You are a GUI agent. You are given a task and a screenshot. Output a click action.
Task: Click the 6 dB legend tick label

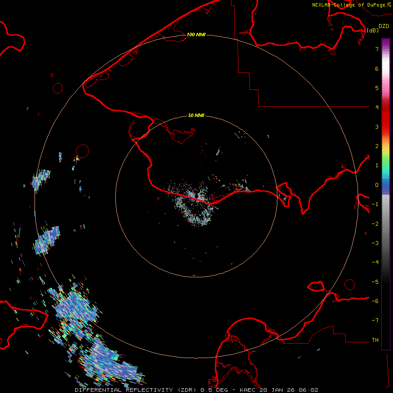377,69
